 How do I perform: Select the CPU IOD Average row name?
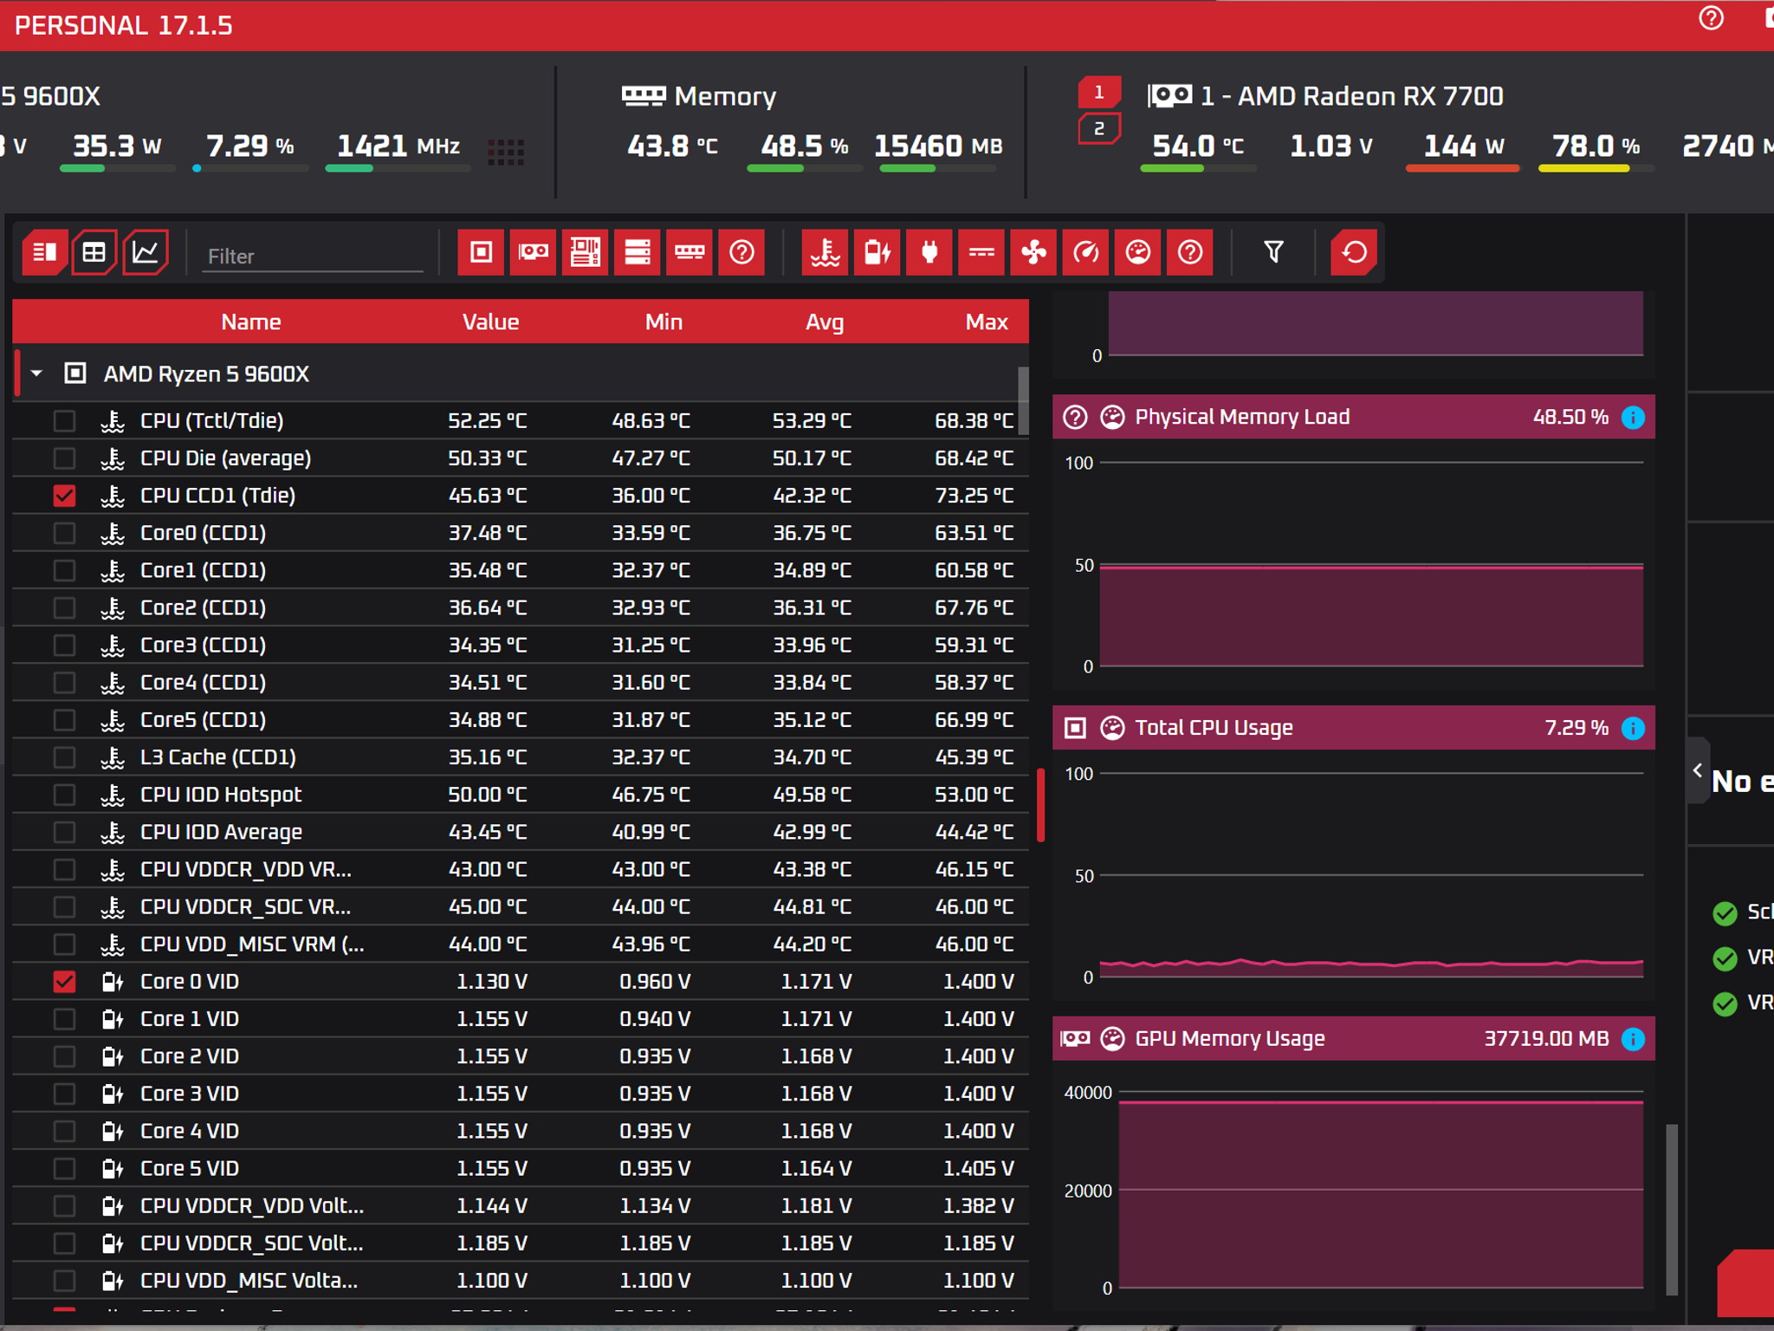[x=221, y=833]
